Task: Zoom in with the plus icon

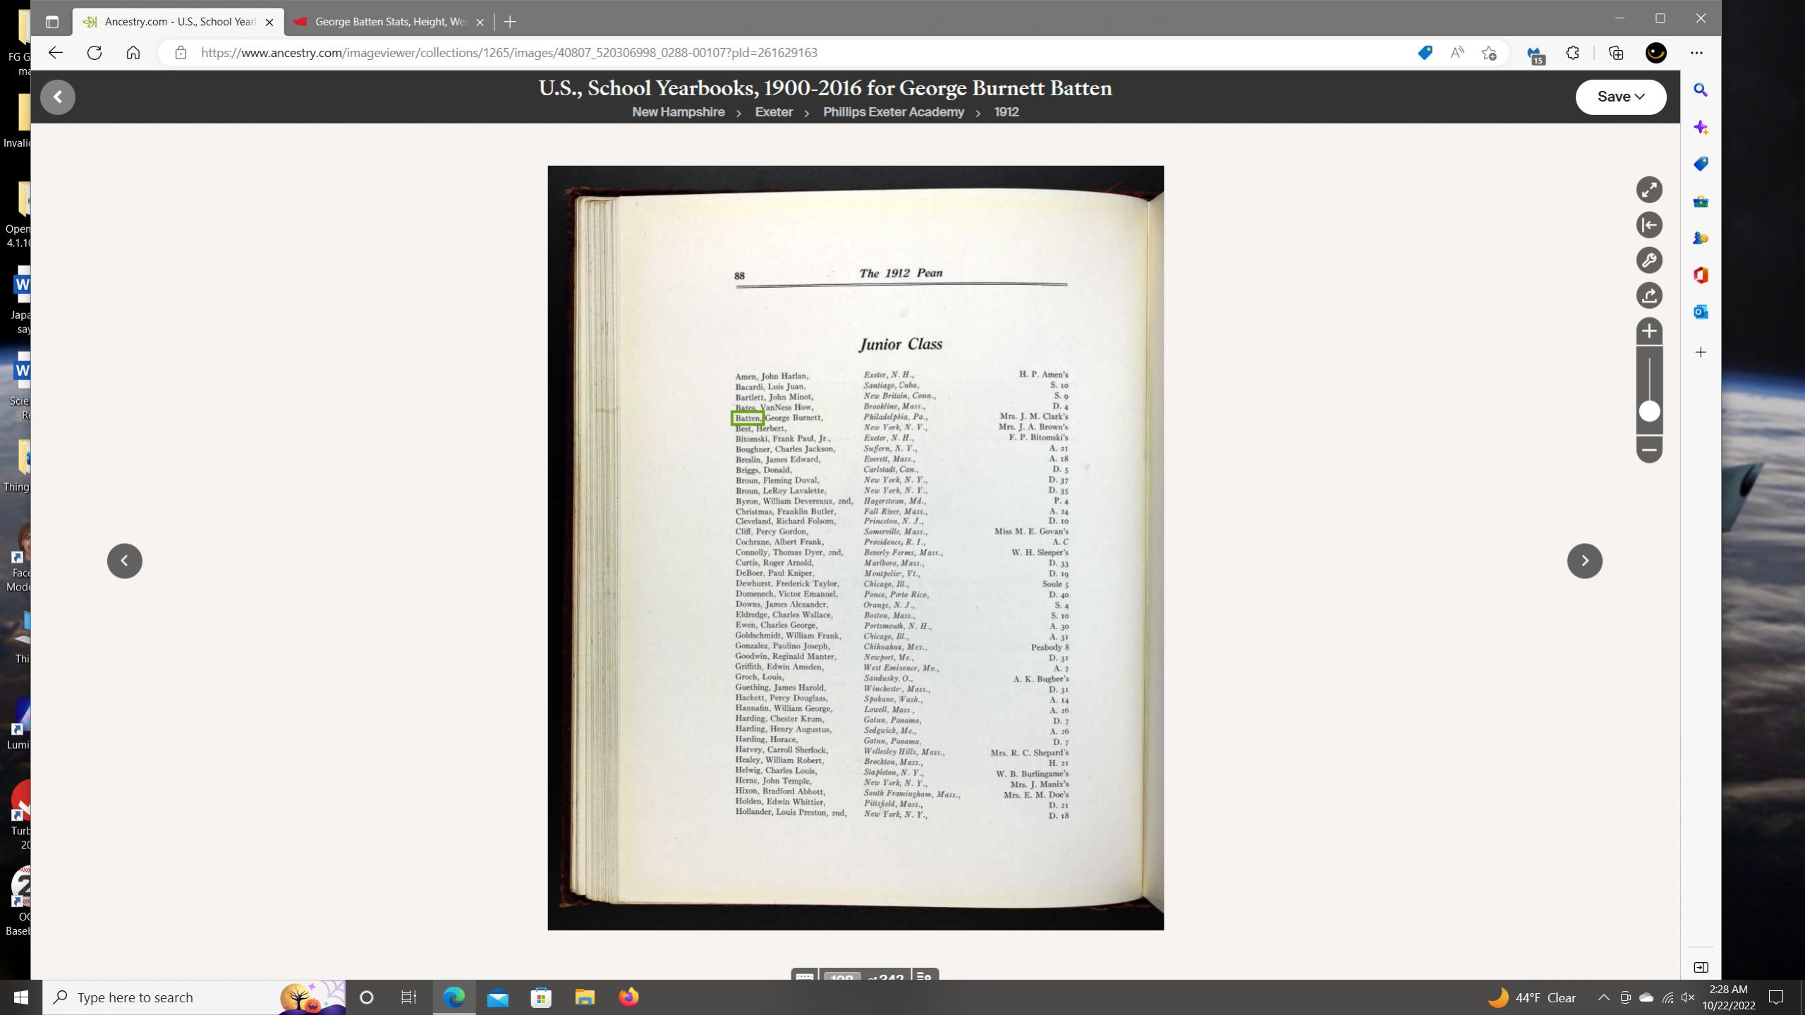Action: (x=1648, y=331)
